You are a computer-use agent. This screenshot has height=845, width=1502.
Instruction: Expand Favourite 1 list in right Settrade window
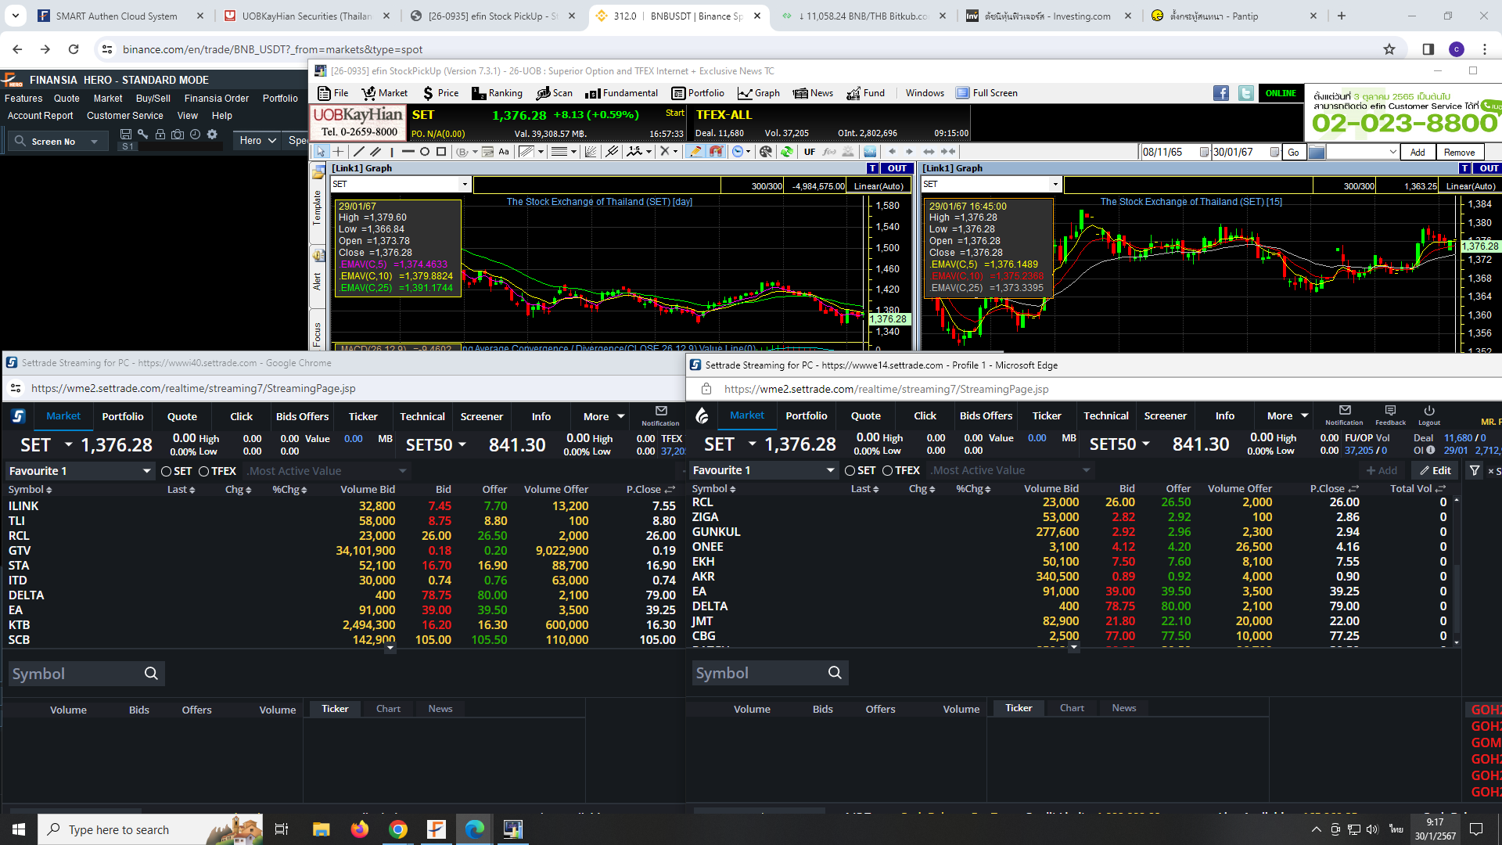point(830,470)
